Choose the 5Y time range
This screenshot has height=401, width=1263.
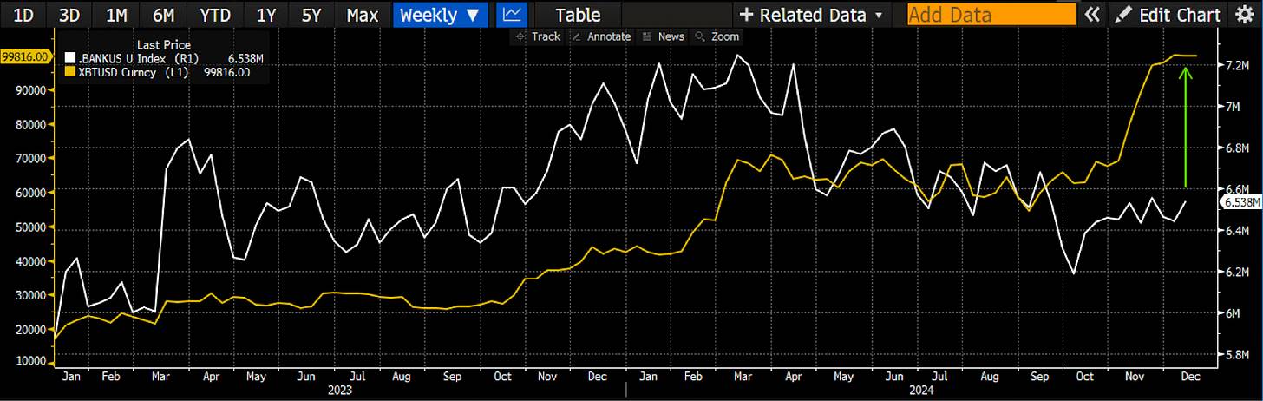pos(310,15)
